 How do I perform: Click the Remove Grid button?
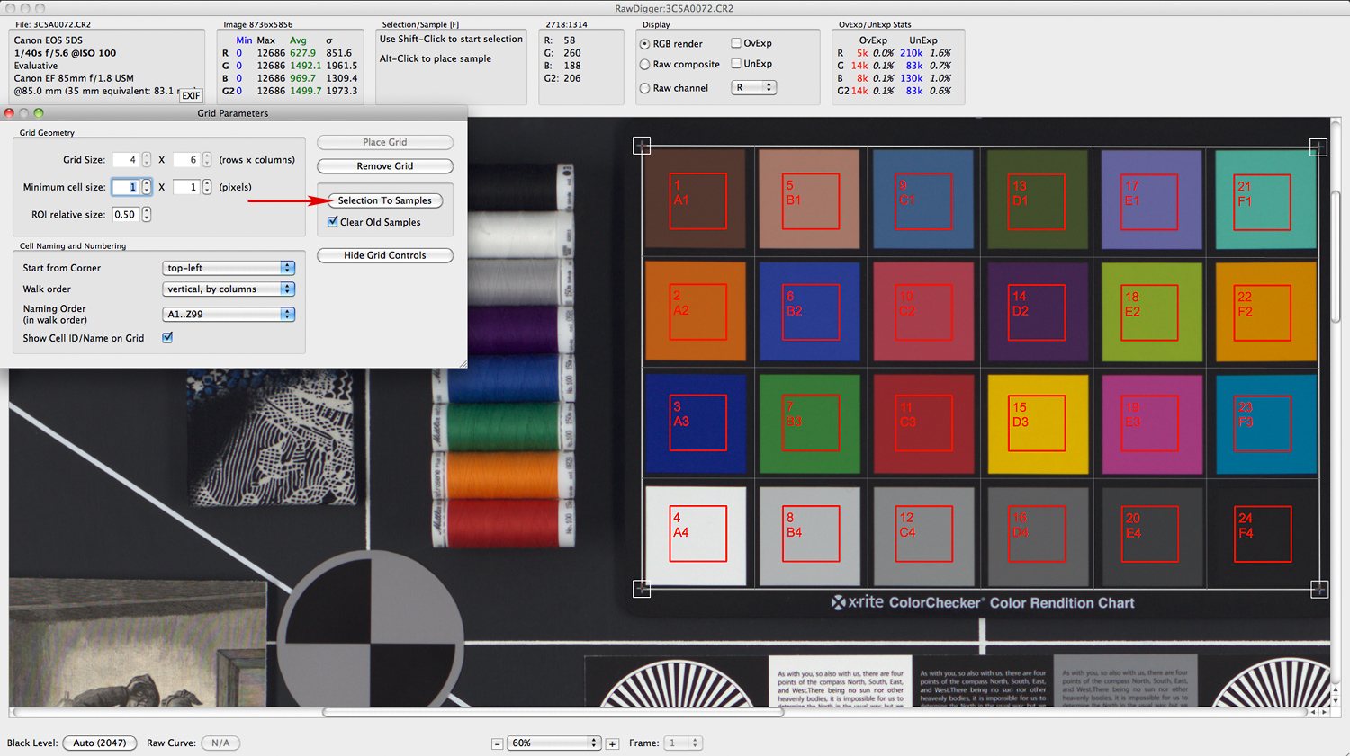coord(384,166)
